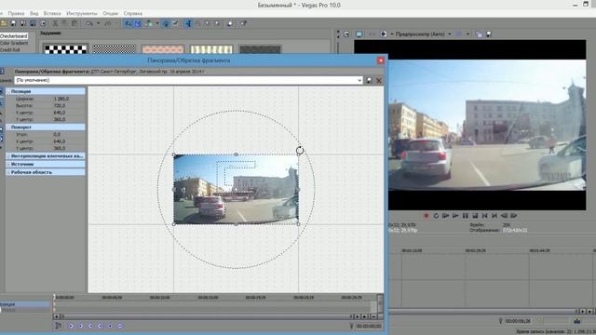The image size is (596, 335).
Task: Open the Опции menu
Action: pyautogui.click(x=110, y=13)
